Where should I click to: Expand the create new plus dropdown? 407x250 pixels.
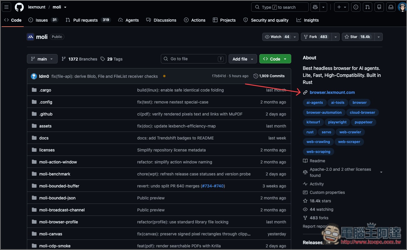(341, 7)
